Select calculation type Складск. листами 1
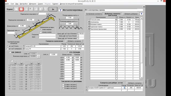This screenshot has height=96, width=171. click(63, 85)
